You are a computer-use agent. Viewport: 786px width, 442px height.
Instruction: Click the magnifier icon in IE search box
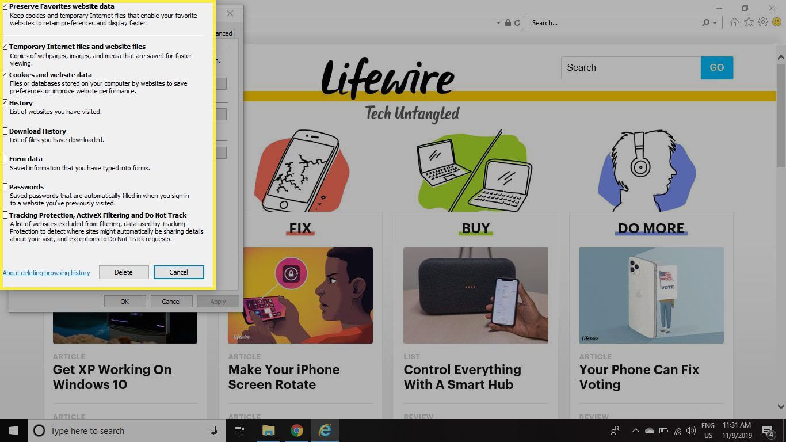(x=706, y=23)
